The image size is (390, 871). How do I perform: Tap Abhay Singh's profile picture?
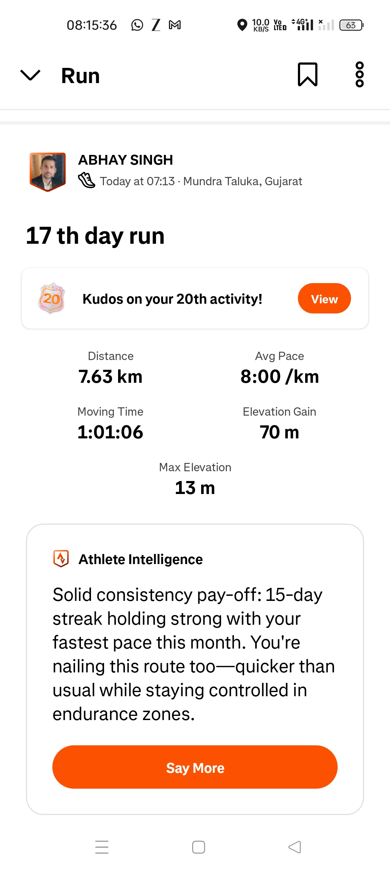coord(48,172)
